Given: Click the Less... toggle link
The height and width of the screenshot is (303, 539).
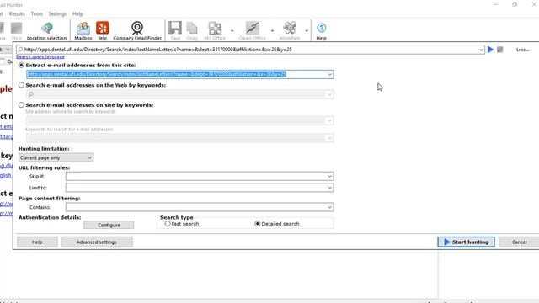Looking at the screenshot, I should pos(522,50).
